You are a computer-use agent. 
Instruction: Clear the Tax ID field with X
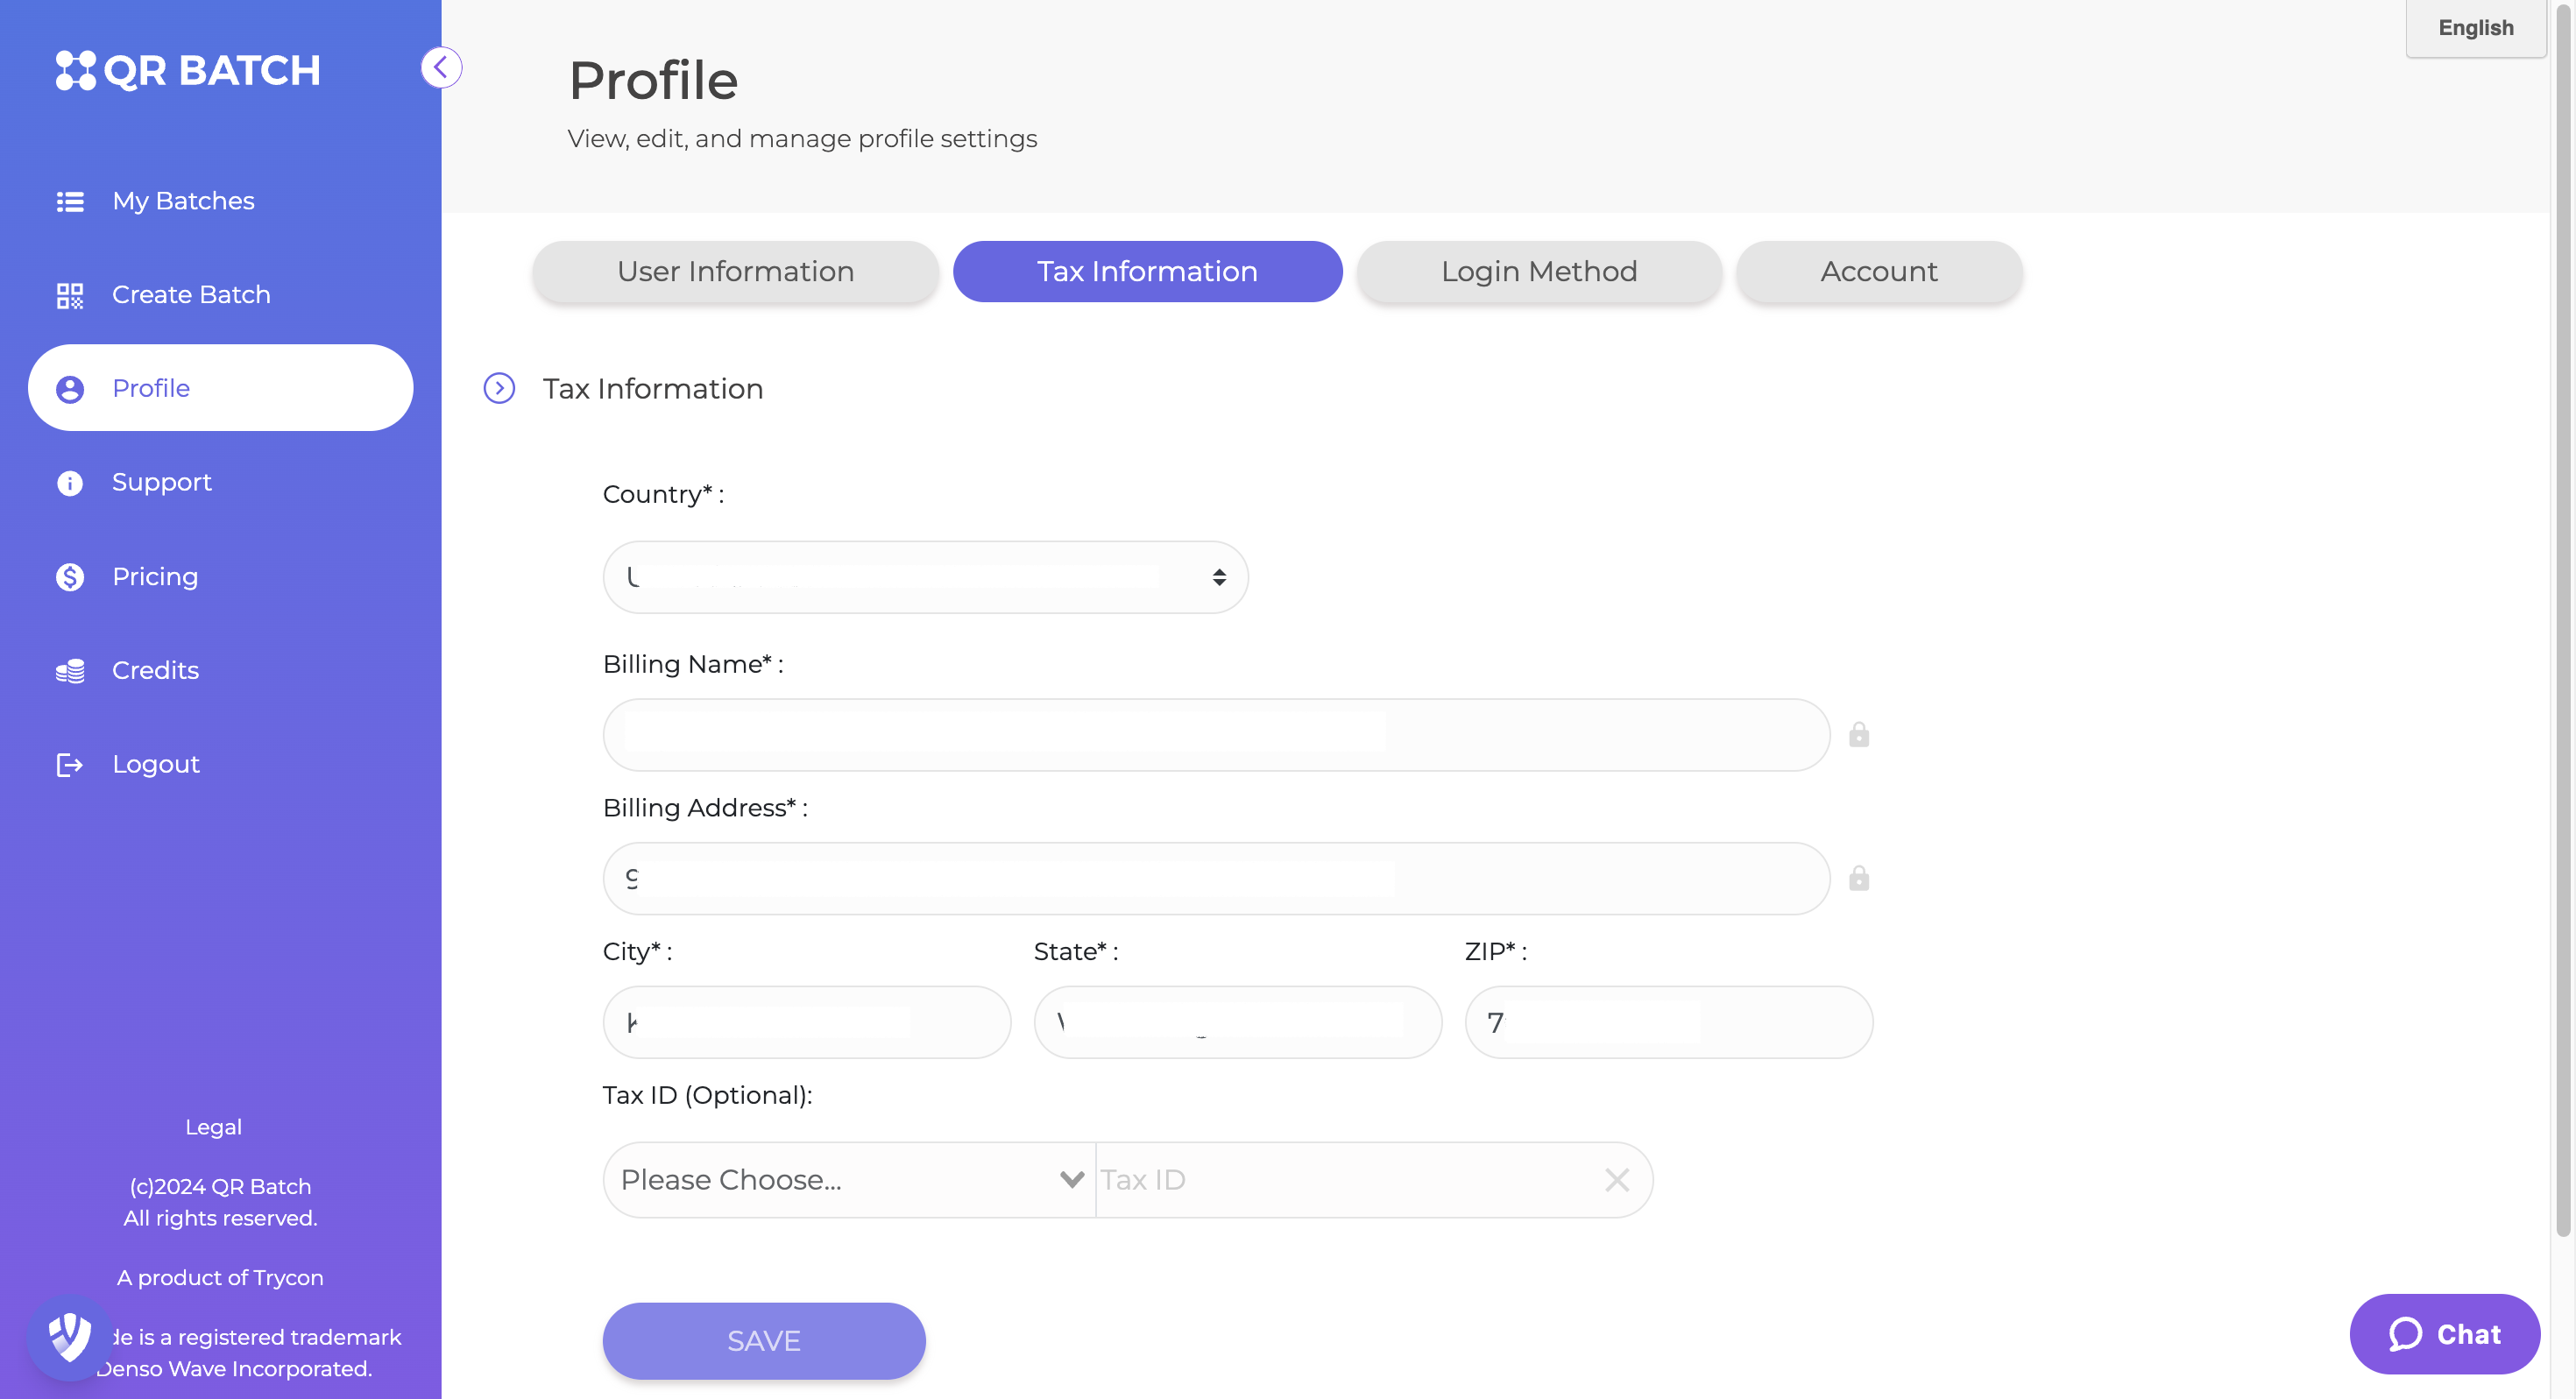(x=1617, y=1180)
